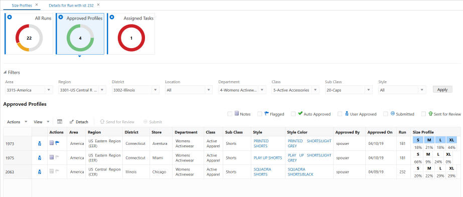Image resolution: width=463 pixels, height=197 pixels.
Task: Open the SQUADRA SHORTS style link
Action: pyautogui.click(x=262, y=172)
